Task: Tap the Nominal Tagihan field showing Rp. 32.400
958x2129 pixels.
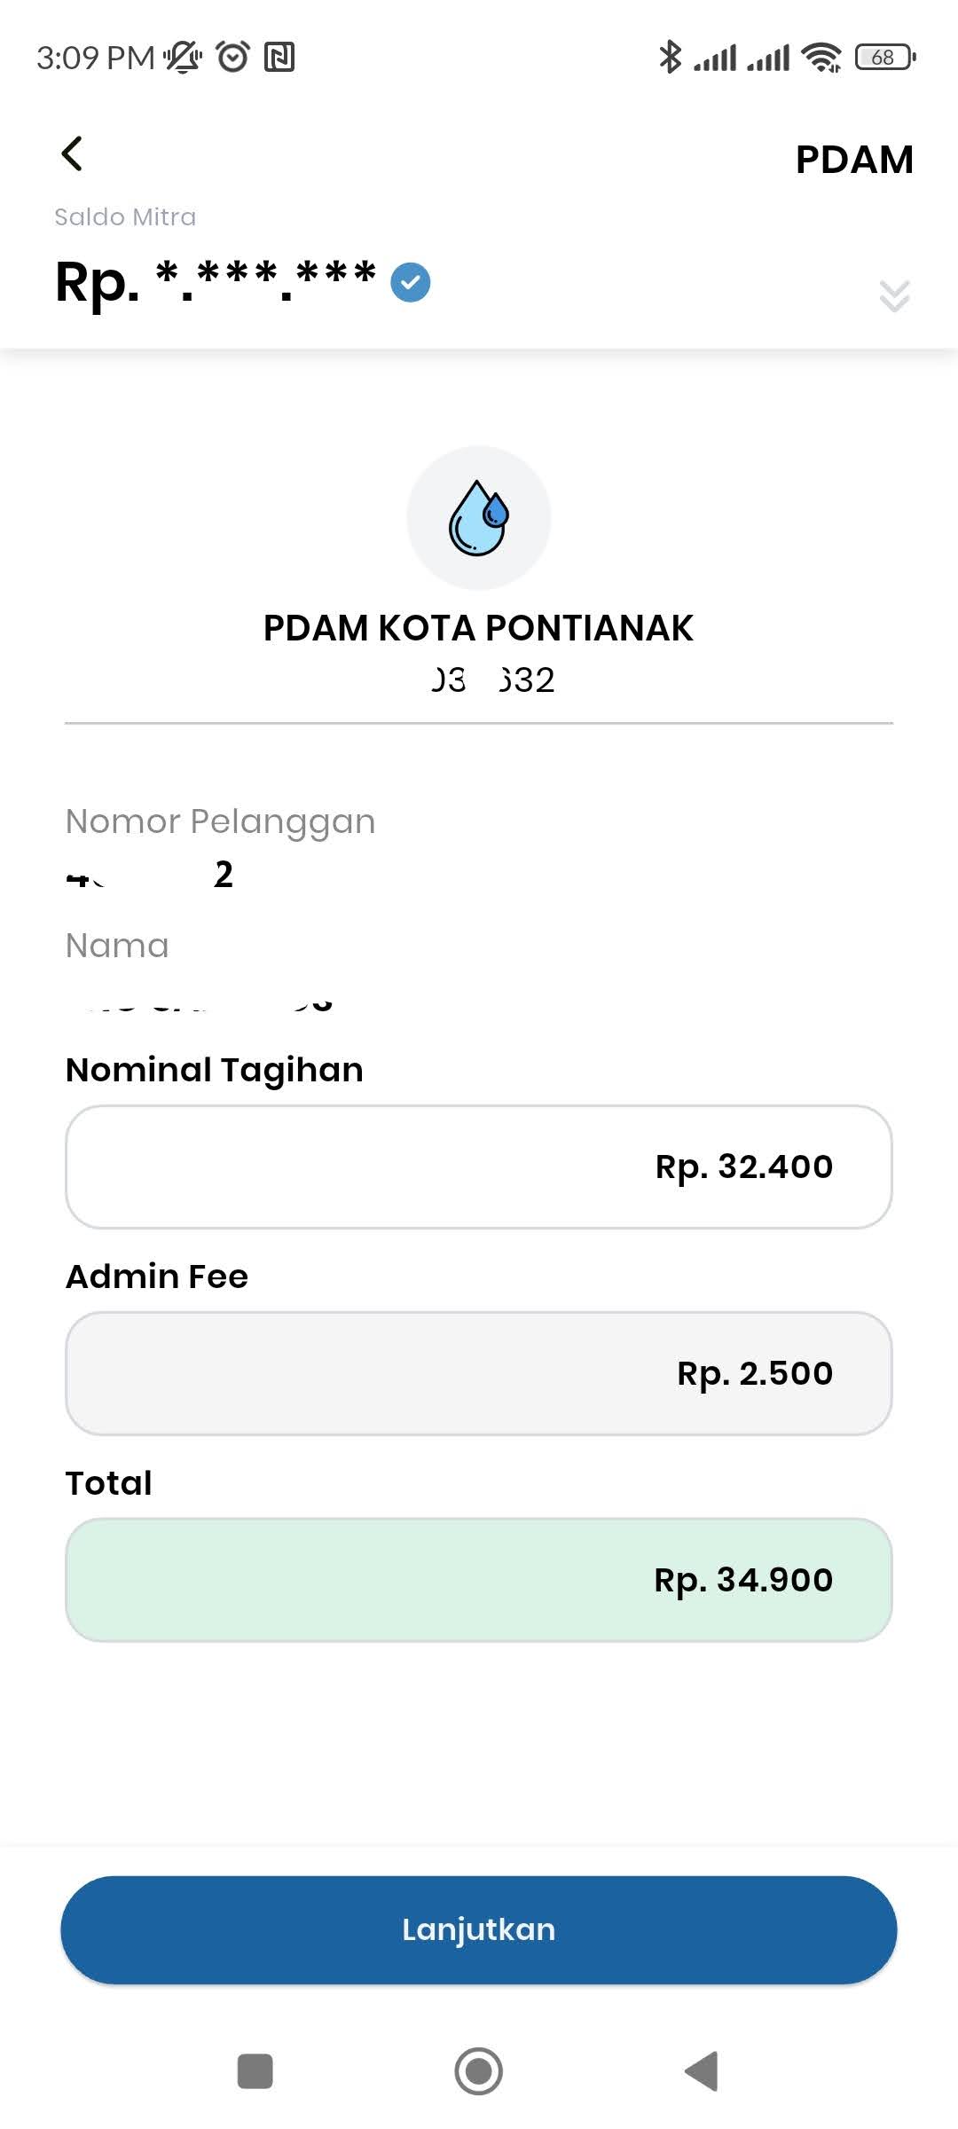Action: pos(479,1167)
